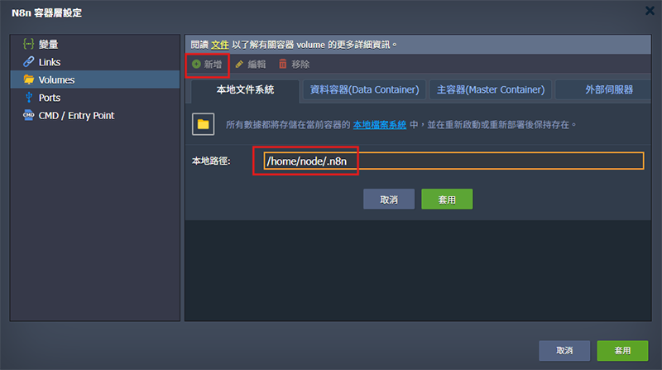Screen dimensions: 662x370
Task: Click the green plus 新增 icon
Action: coord(196,65)
